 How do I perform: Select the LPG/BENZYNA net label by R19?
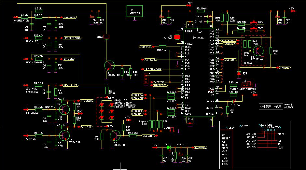tap(72, 38)
